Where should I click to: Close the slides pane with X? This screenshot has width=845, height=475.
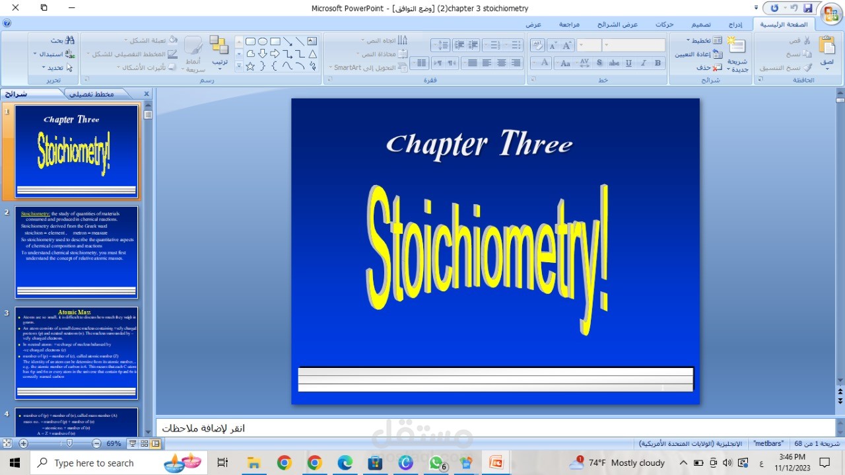(x=147, y=94)
